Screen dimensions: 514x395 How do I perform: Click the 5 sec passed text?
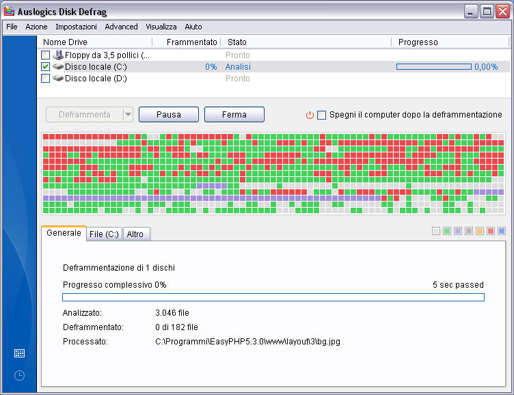pos(458,284)
